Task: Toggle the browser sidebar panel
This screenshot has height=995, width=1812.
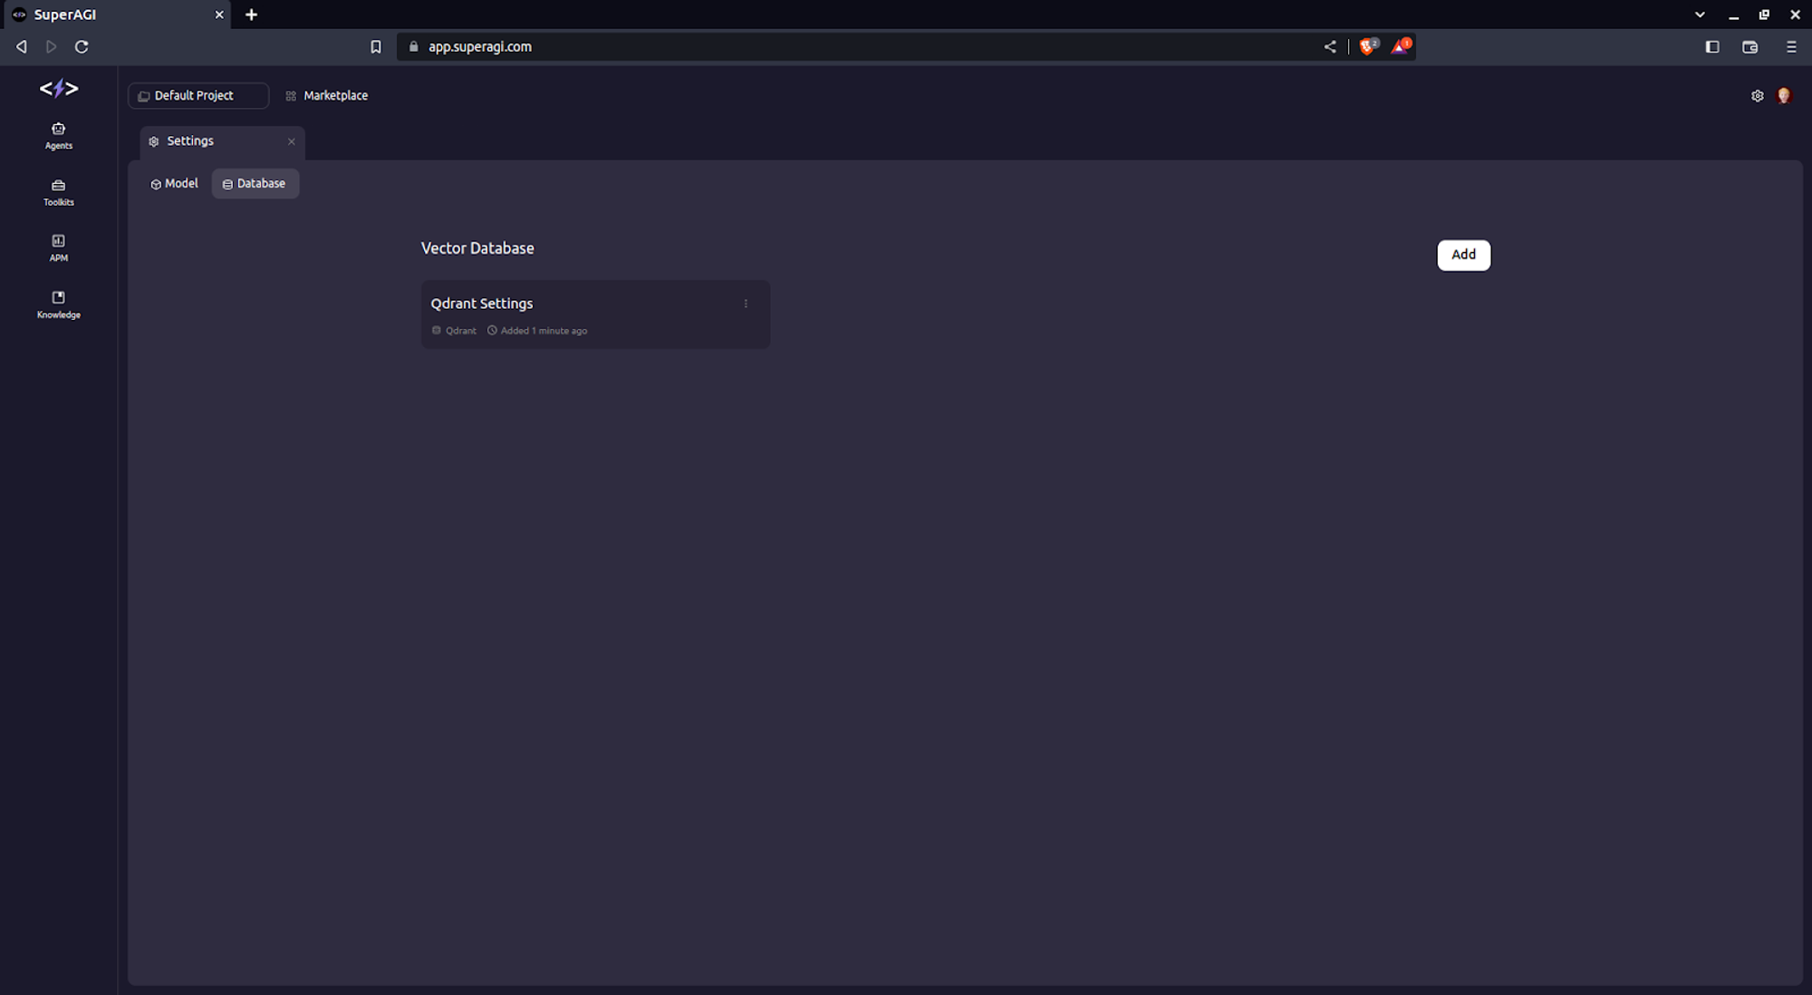Action: click(1711, 47)
